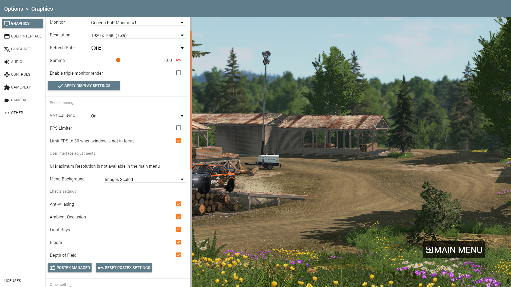Click the Controls gamepad icon
This screenshot has width=511, height=287.
7,74
